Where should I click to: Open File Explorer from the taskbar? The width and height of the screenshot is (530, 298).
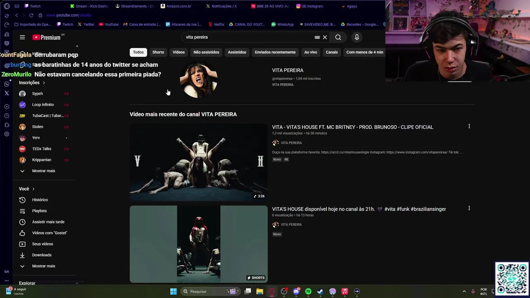260,291
